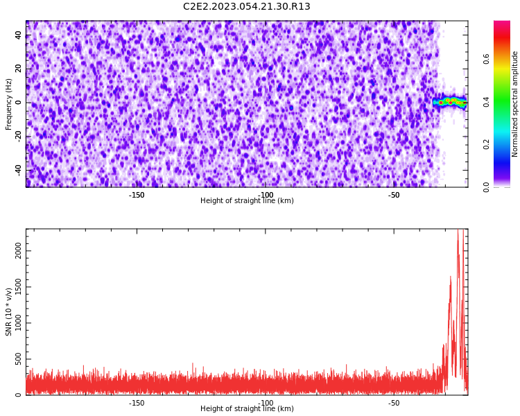
Task: Click the -100 tick under the SNR plot
Action: click(265, 403)
